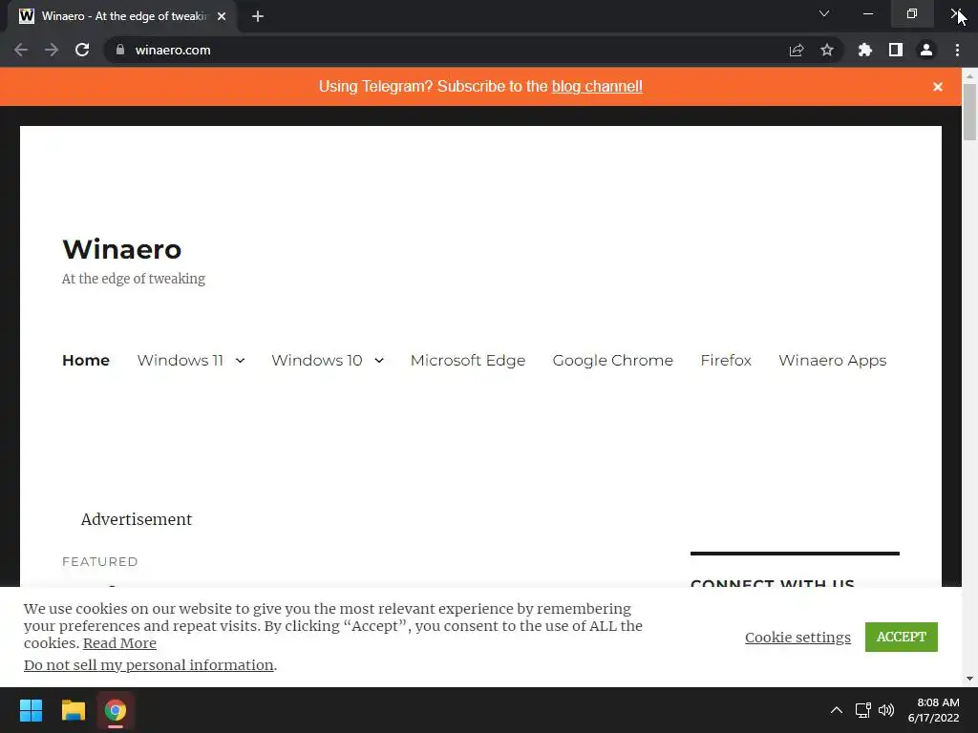Click the 'Advertisement' text

pyautogui.click(x=137, y=519)
